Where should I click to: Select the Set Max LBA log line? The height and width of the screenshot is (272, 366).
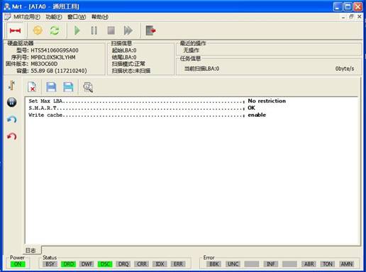(157, 101)
